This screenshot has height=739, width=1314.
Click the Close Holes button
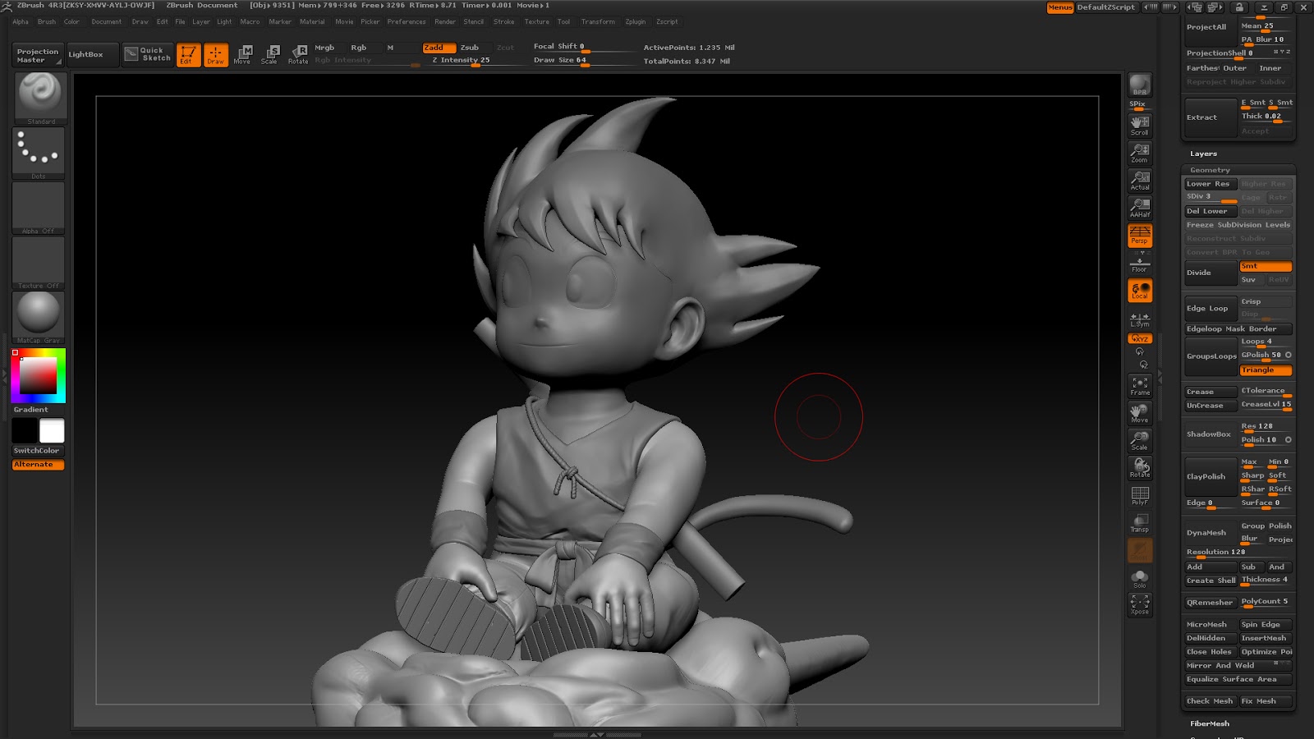1211,652
